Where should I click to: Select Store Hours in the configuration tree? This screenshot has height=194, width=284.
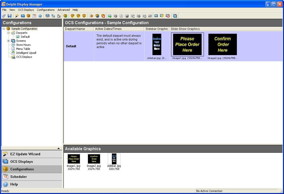23,45
